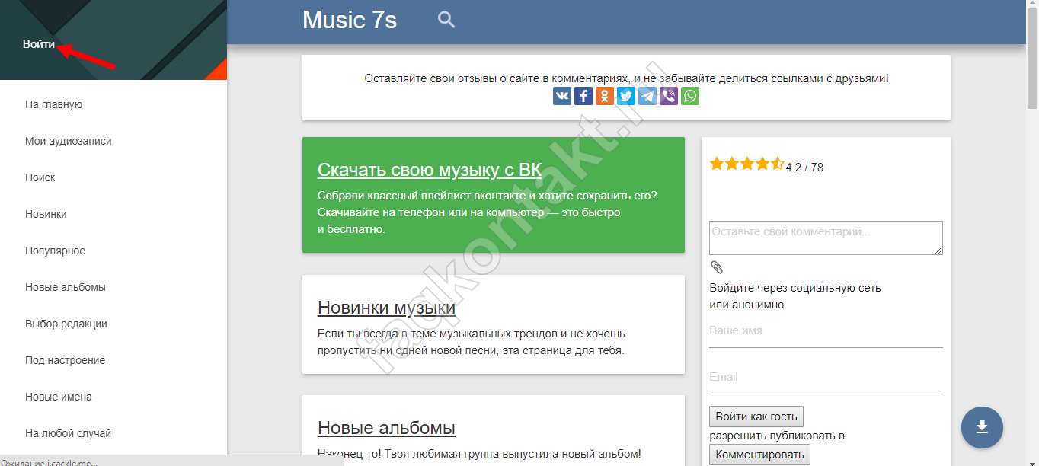Screen dimensions: 1039x466
Task: Click the "Оставьте свой комментарий" text box
Action: pos(826,238)
